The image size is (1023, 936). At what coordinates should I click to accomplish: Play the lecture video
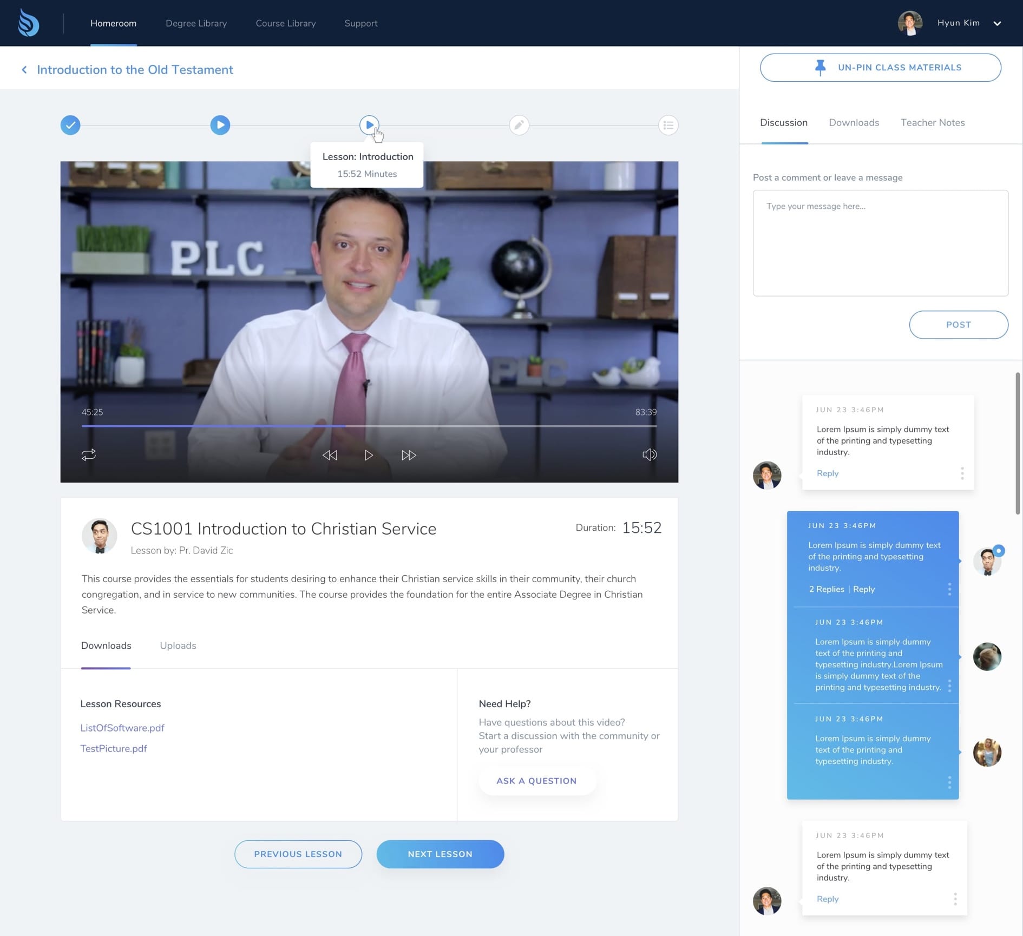(369, 455)
